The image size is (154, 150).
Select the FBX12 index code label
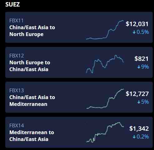pos(17,56)
